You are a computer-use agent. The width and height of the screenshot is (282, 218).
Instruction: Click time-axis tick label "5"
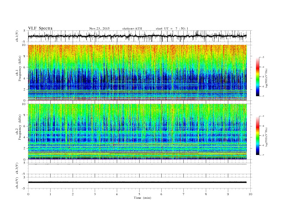(139, 194)
